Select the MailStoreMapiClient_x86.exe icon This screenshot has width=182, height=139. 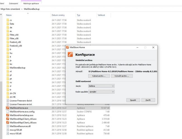click(x=8, y=123)
